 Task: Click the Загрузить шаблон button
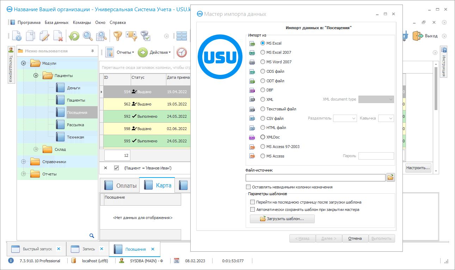point(282,219)
